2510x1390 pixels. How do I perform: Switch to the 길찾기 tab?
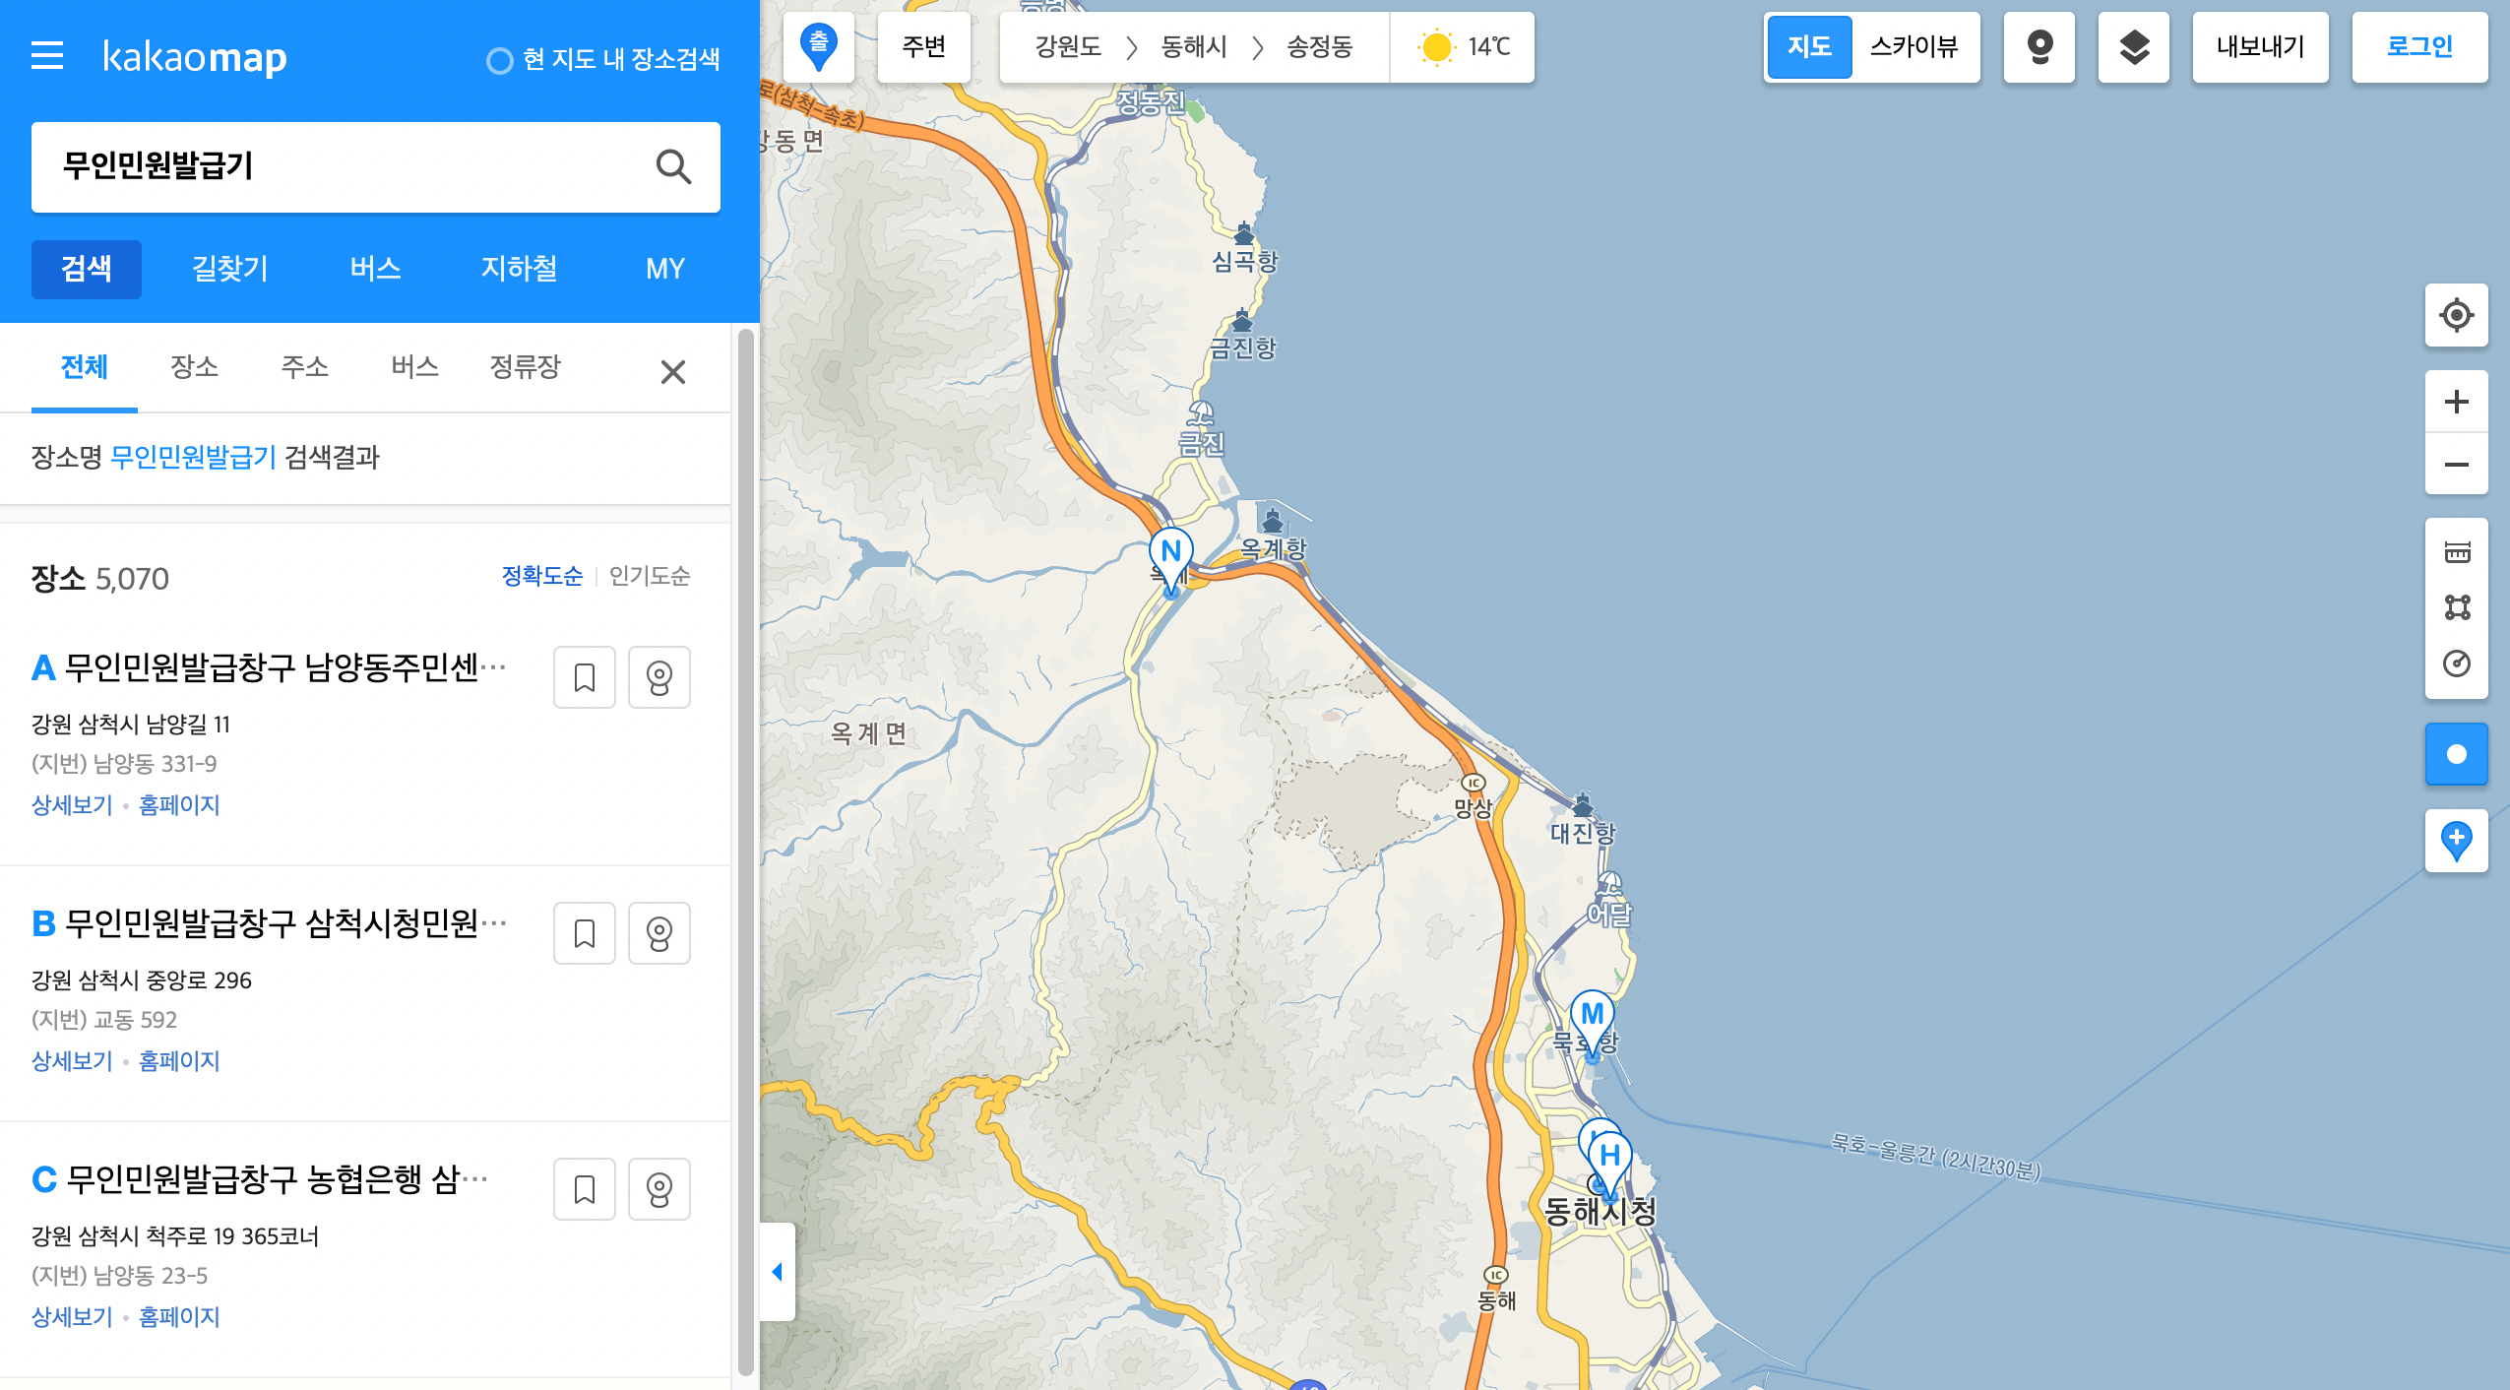[229, 269]
